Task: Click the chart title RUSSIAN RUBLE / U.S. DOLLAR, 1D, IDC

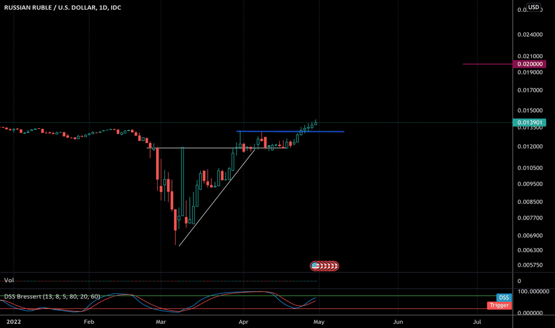Action: (63, 7)
